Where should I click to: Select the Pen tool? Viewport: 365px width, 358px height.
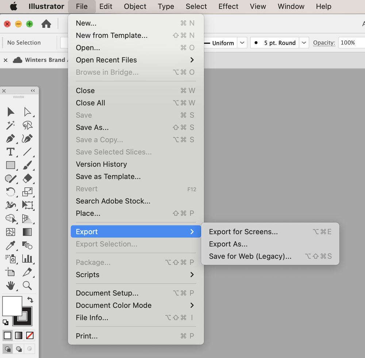(x=10, y=138)
